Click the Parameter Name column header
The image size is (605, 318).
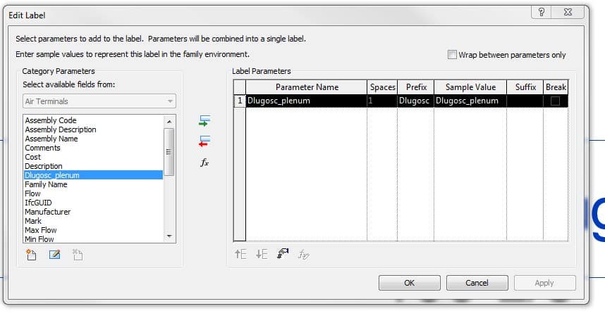click(x=306, y=87)
